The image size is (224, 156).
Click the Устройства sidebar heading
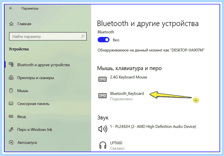click(x=19, y=49)
